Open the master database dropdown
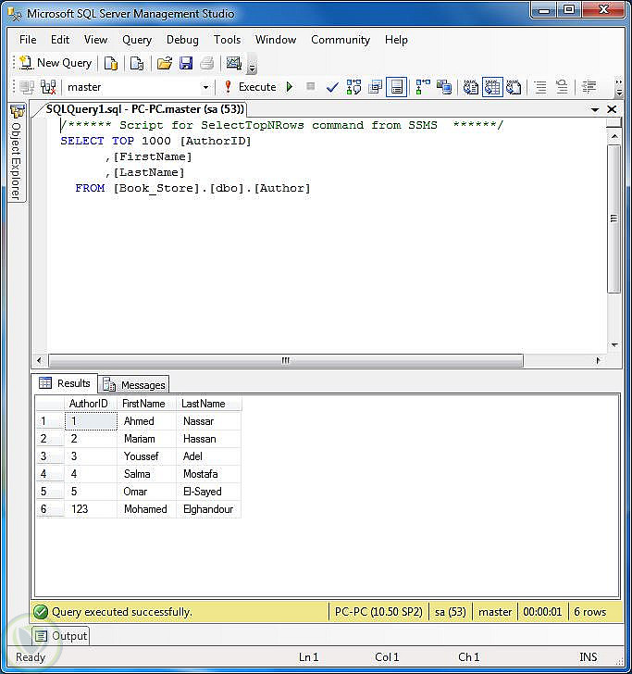Image resolution: width=632 pixels, height=674 pixels. pyautogui.click(x=205, y=87)
